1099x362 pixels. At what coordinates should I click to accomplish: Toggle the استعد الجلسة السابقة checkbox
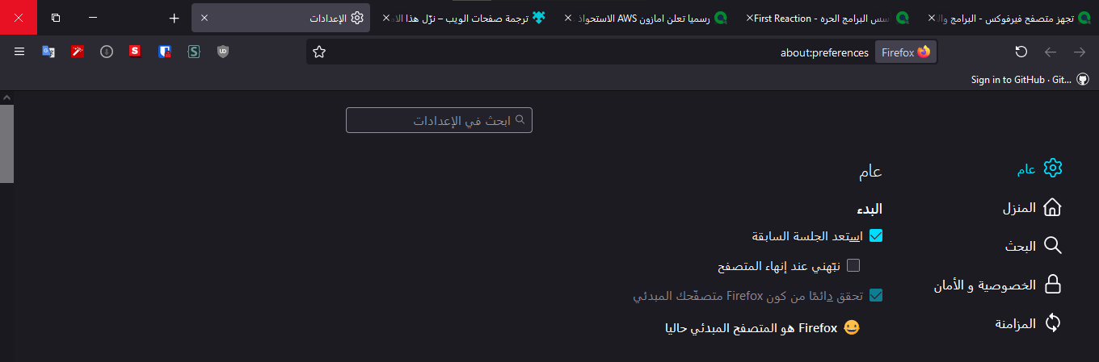pos(875,236)
